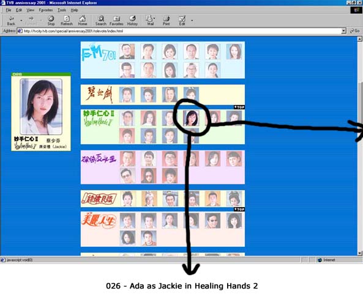363x308 pixels.
Task: Click the IE page icon in address bar
Action: tap(20, 31)
